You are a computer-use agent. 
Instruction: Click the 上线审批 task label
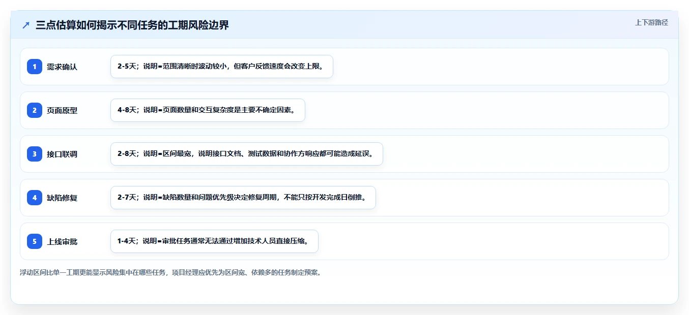[x=62, y=241]
